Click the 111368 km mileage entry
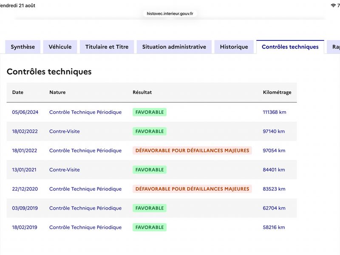 tap(275, 112)
